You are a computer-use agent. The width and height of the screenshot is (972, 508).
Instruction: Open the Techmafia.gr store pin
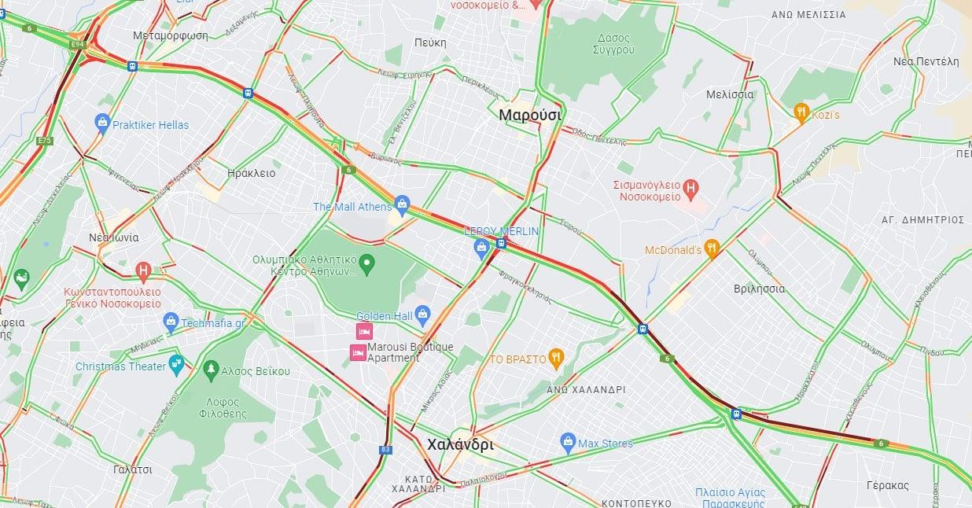(171, 321)
